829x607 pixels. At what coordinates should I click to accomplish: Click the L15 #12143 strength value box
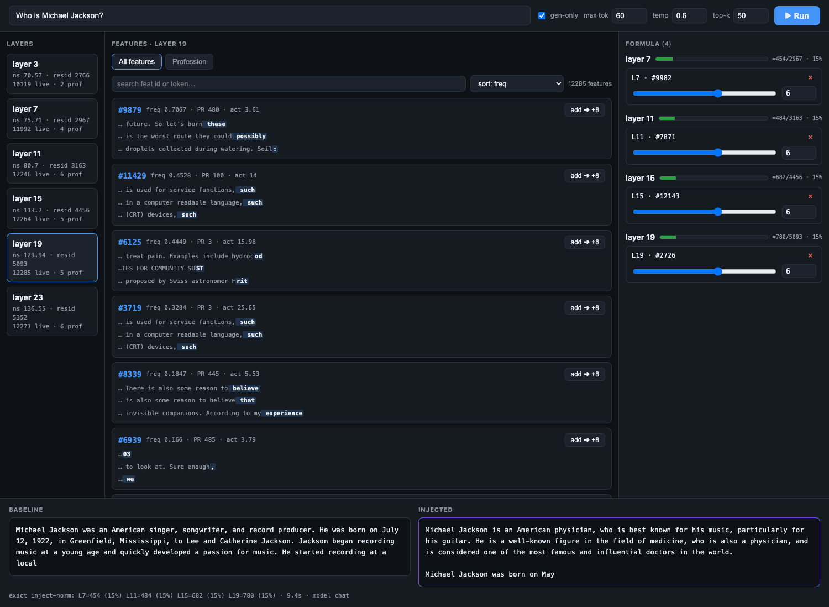click(x=799, y=212)
